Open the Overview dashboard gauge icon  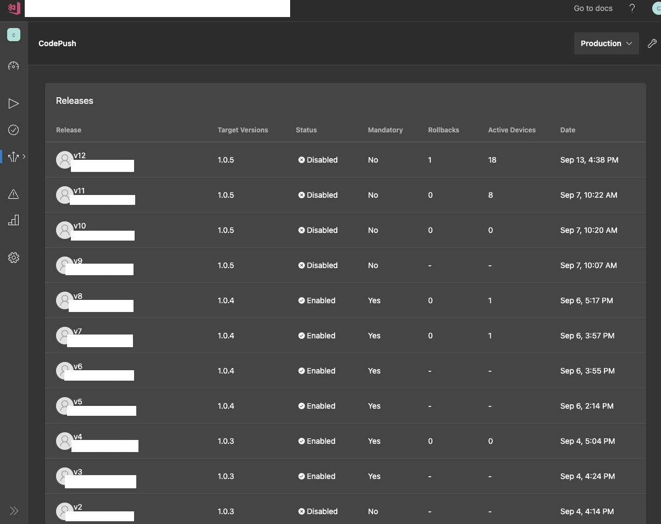pos(14,66)
